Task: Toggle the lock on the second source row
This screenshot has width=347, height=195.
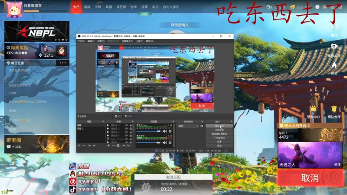Action: (x=131, y=129)
